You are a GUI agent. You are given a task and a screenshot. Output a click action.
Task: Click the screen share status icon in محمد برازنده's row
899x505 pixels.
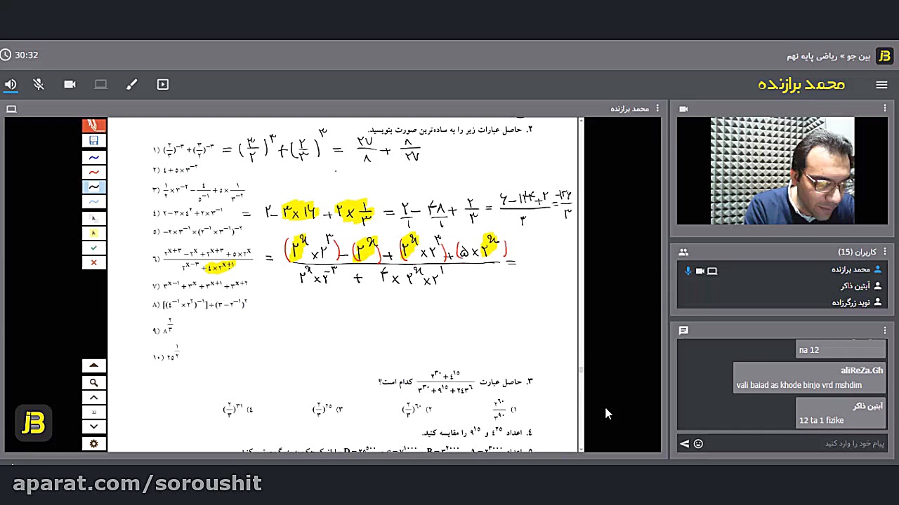click(x=711, y=271)
